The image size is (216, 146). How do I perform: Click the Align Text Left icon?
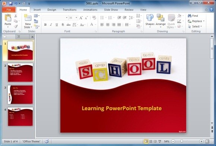pyautogui.click(x=102, y=25)
